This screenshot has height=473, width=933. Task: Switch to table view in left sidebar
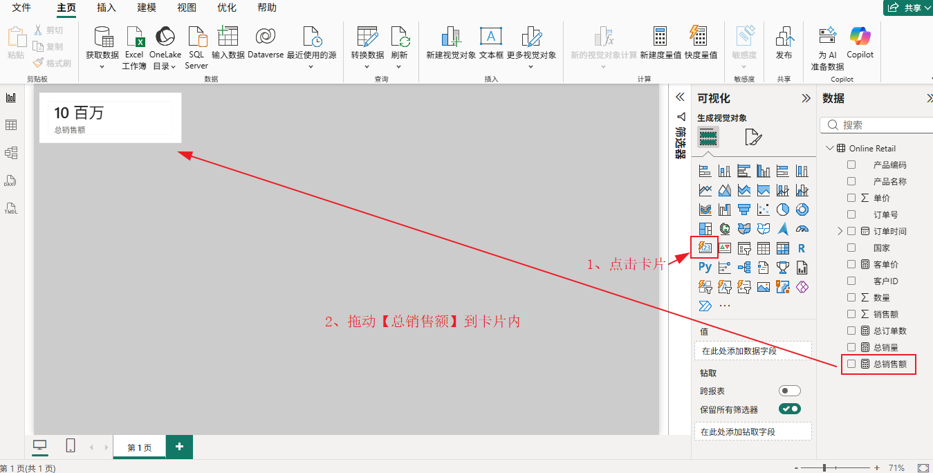(10, 125)
